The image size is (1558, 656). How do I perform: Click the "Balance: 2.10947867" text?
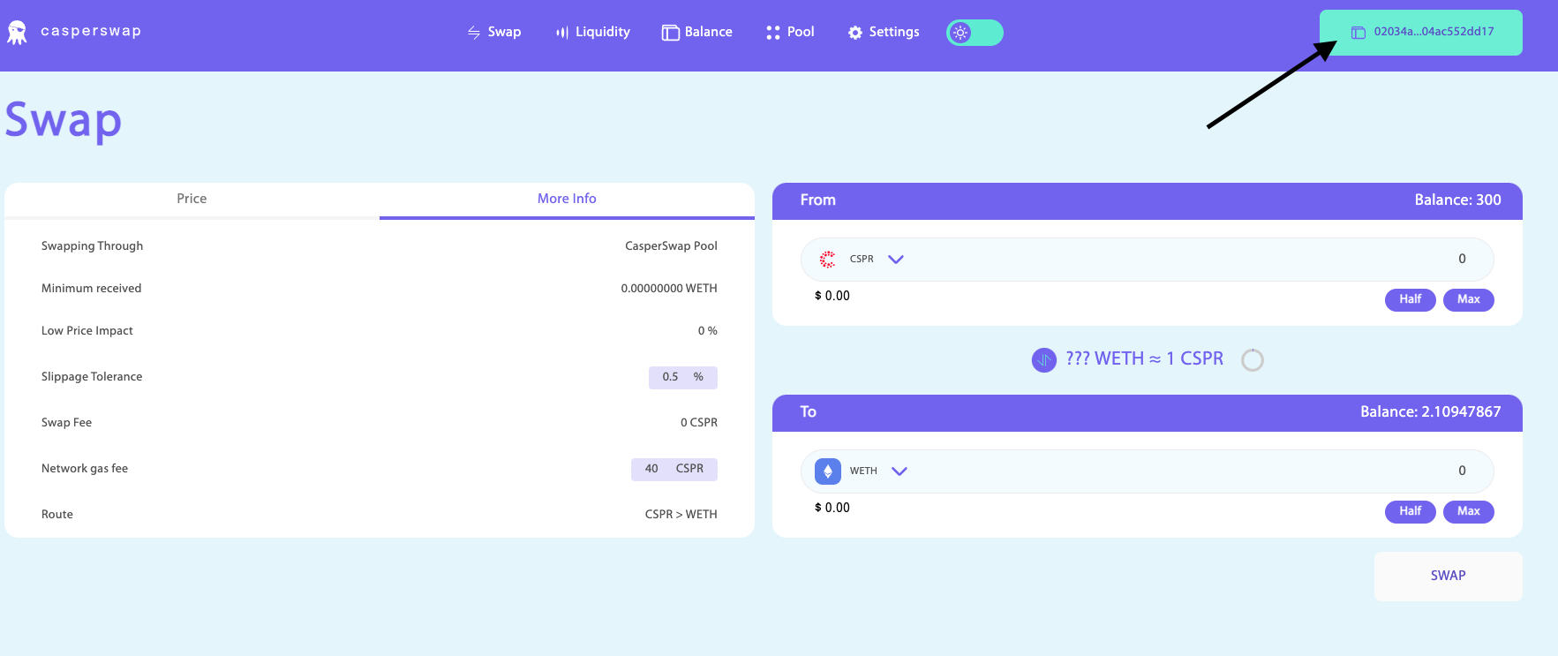pyautogui.click(x=1430, y=412)
